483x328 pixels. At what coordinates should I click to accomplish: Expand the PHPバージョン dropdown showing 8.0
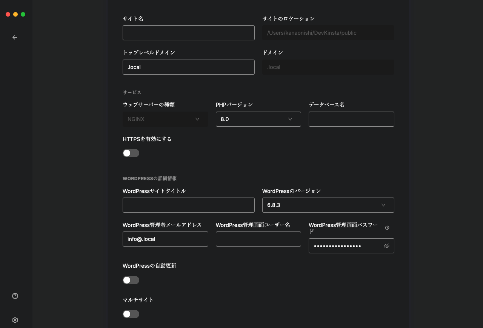(258, 119)
